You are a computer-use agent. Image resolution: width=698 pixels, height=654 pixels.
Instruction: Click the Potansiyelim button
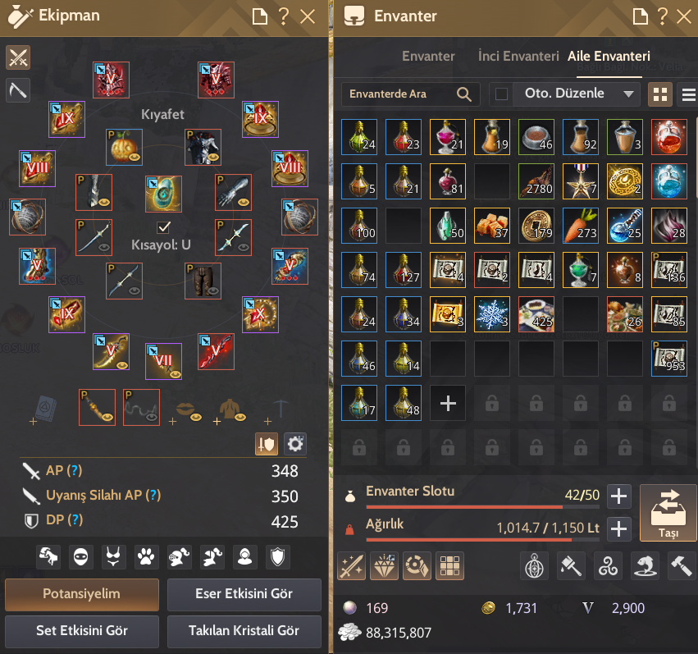[82, 594]
